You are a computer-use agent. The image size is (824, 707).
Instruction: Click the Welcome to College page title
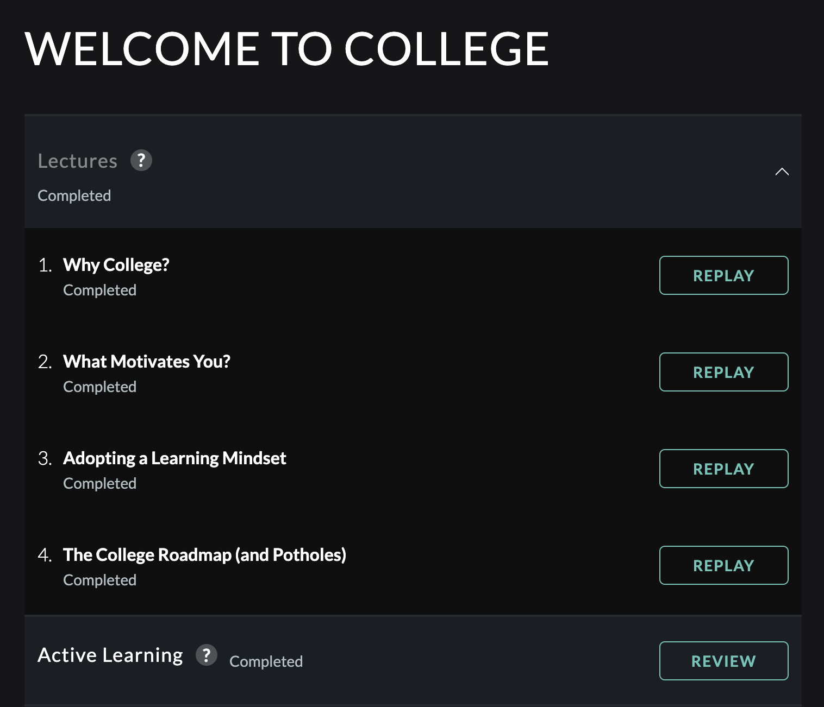point(286,49)
